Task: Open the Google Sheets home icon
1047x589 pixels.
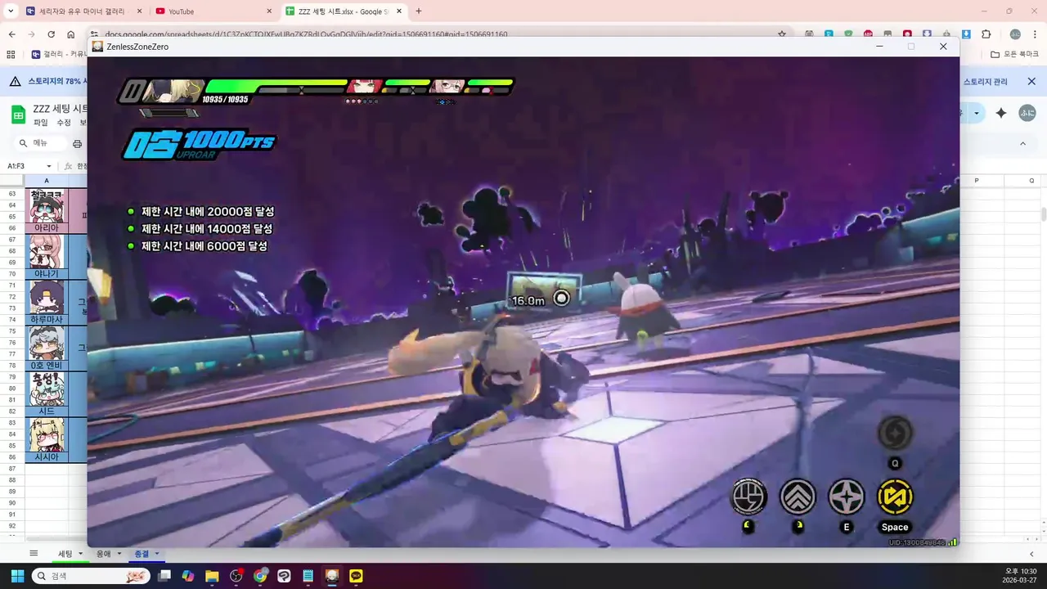Action: tap(18, 115)
